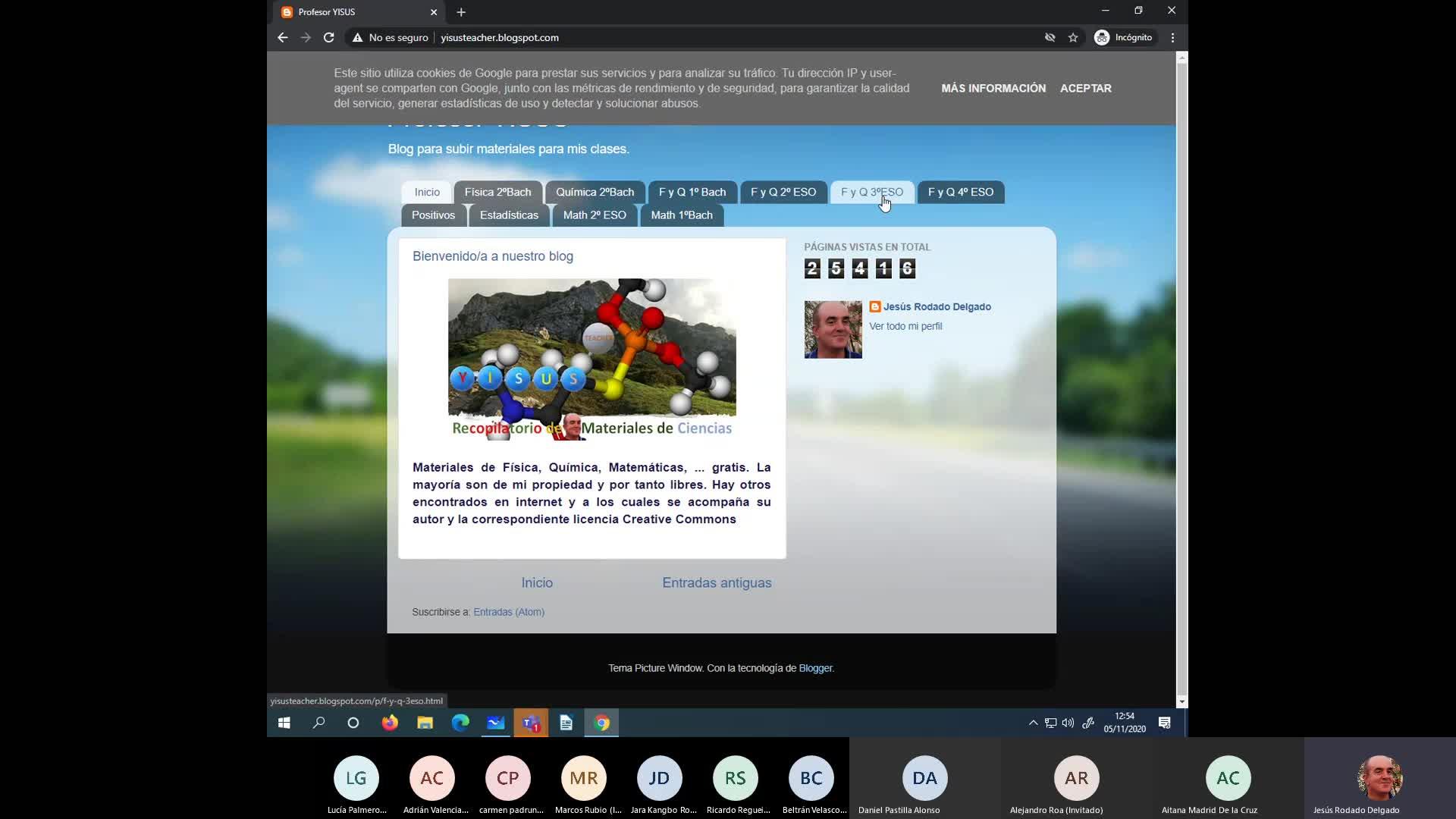
Task: Click the browser reload icon
Action: click(328, 37)
